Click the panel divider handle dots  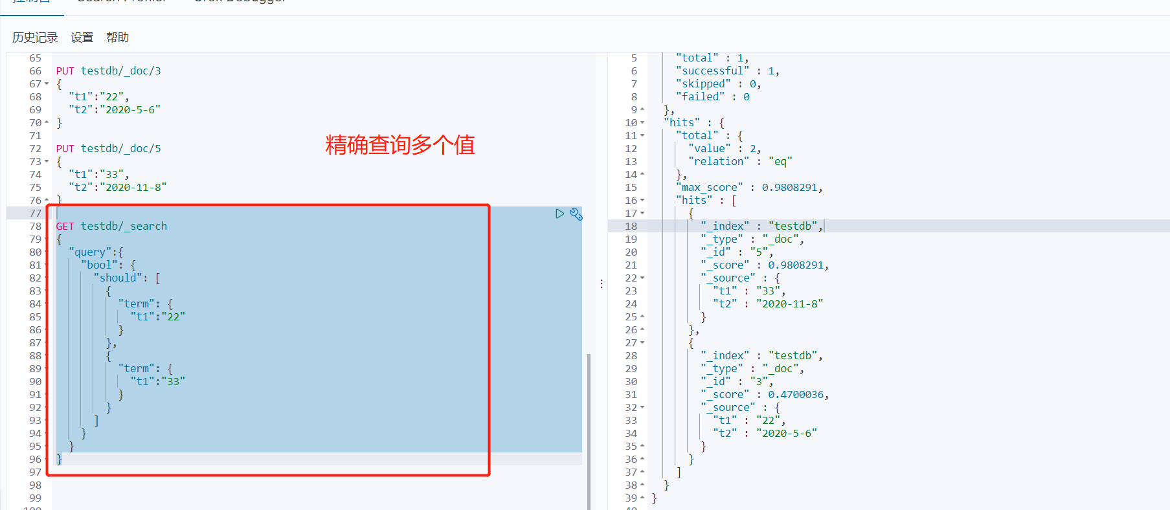[x=602, y=283]
